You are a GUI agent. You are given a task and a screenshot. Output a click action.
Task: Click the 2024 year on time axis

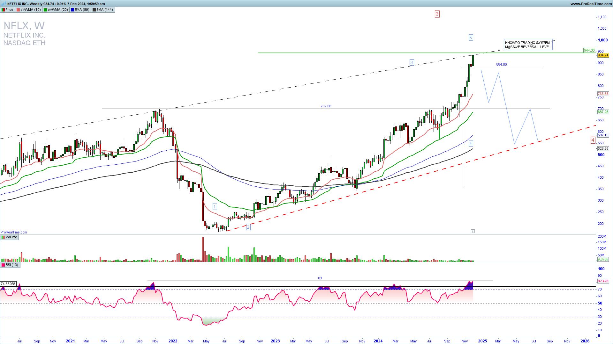378,341
